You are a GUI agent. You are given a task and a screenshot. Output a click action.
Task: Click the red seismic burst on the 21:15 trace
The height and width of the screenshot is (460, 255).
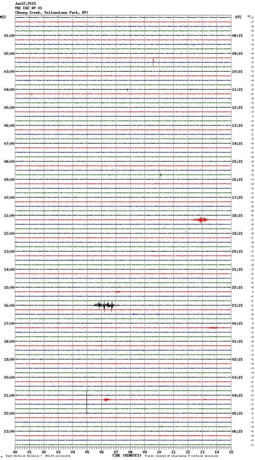pyautogui.click(x=106, y=400)
